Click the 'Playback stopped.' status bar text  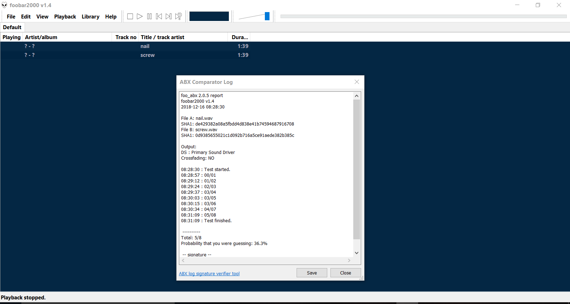(x=23, y=298)
